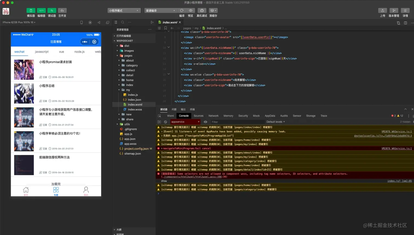
Task: Open the VM2076 WAService.js:1 source link
Action: (x=396, y=131)
